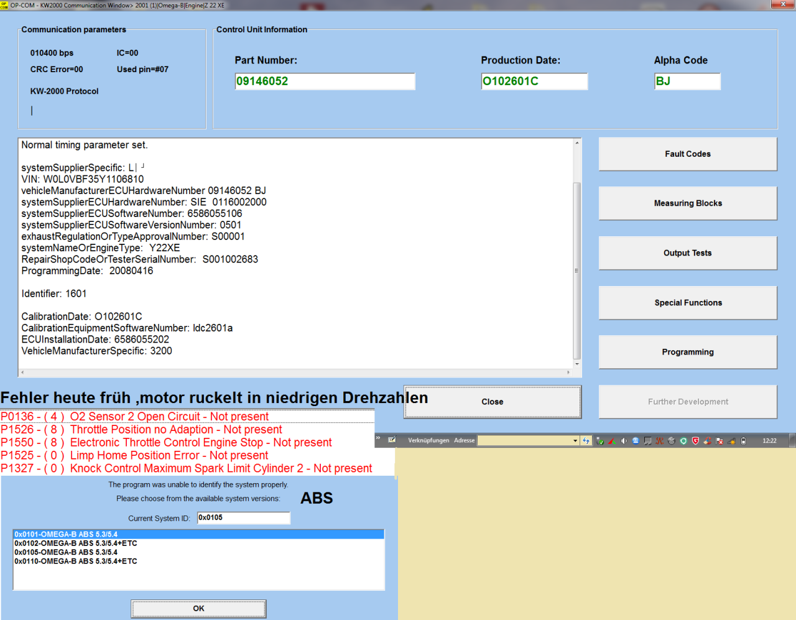
Task: Click the display settings tray icon
Action: 648,440
